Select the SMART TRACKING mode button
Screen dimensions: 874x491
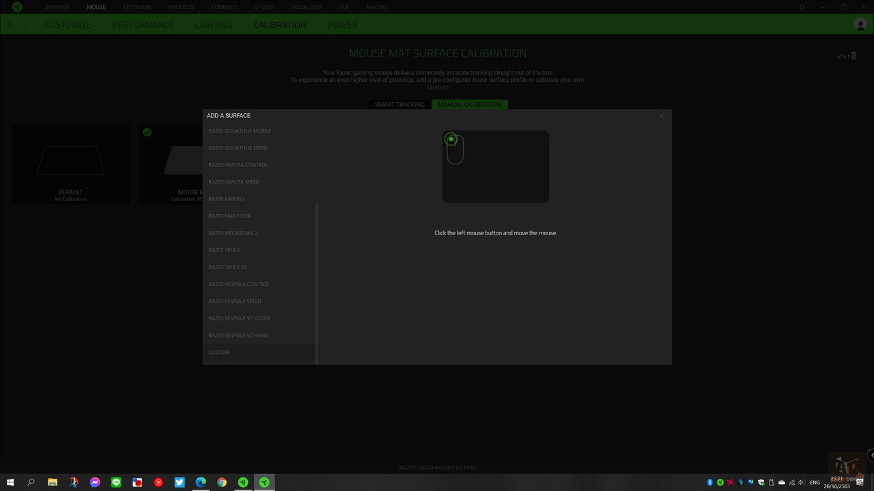click(399, 104)
